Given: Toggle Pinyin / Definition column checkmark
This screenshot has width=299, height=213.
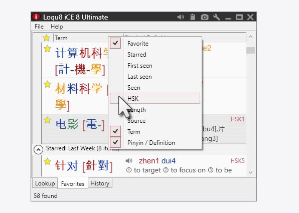Looking at the screenshot, I should [115, 142].
